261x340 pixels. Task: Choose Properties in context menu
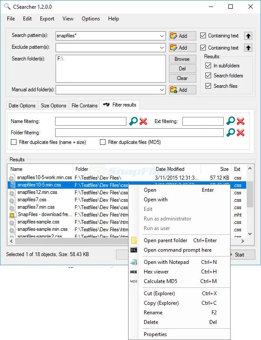tap(179, 334)
